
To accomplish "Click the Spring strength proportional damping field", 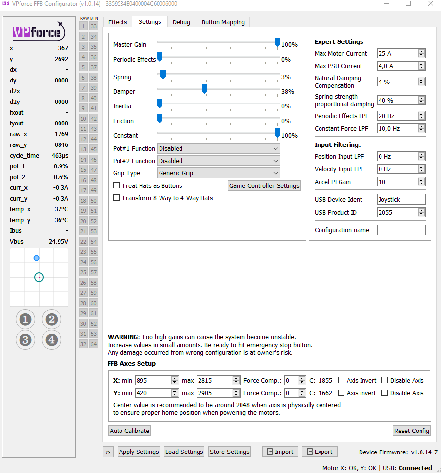I will click(401, 100).
